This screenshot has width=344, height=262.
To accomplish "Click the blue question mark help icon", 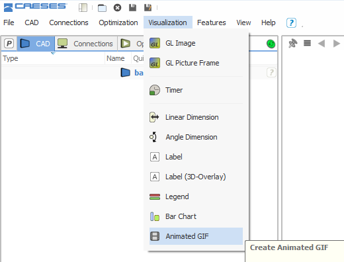I will (x=291, y=22).
